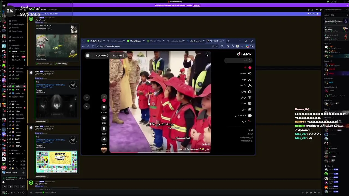
Task: Open the spinning sound disc at bottom
Action: point(104,150)
